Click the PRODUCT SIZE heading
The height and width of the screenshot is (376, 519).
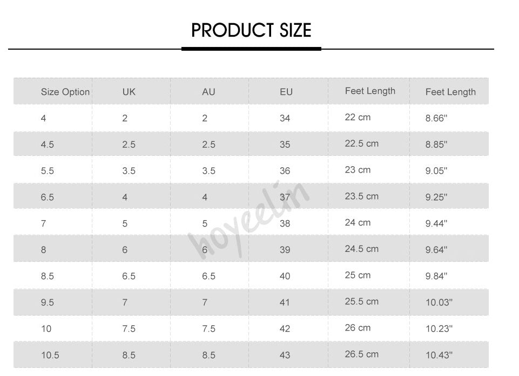(251, 30)
